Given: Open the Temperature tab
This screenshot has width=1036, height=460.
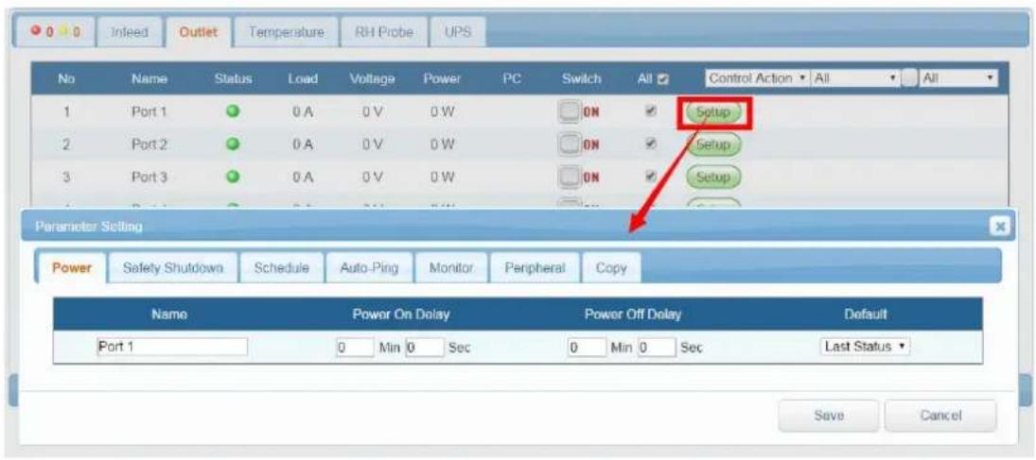Looking at the screenshot, I should (286, 32).
